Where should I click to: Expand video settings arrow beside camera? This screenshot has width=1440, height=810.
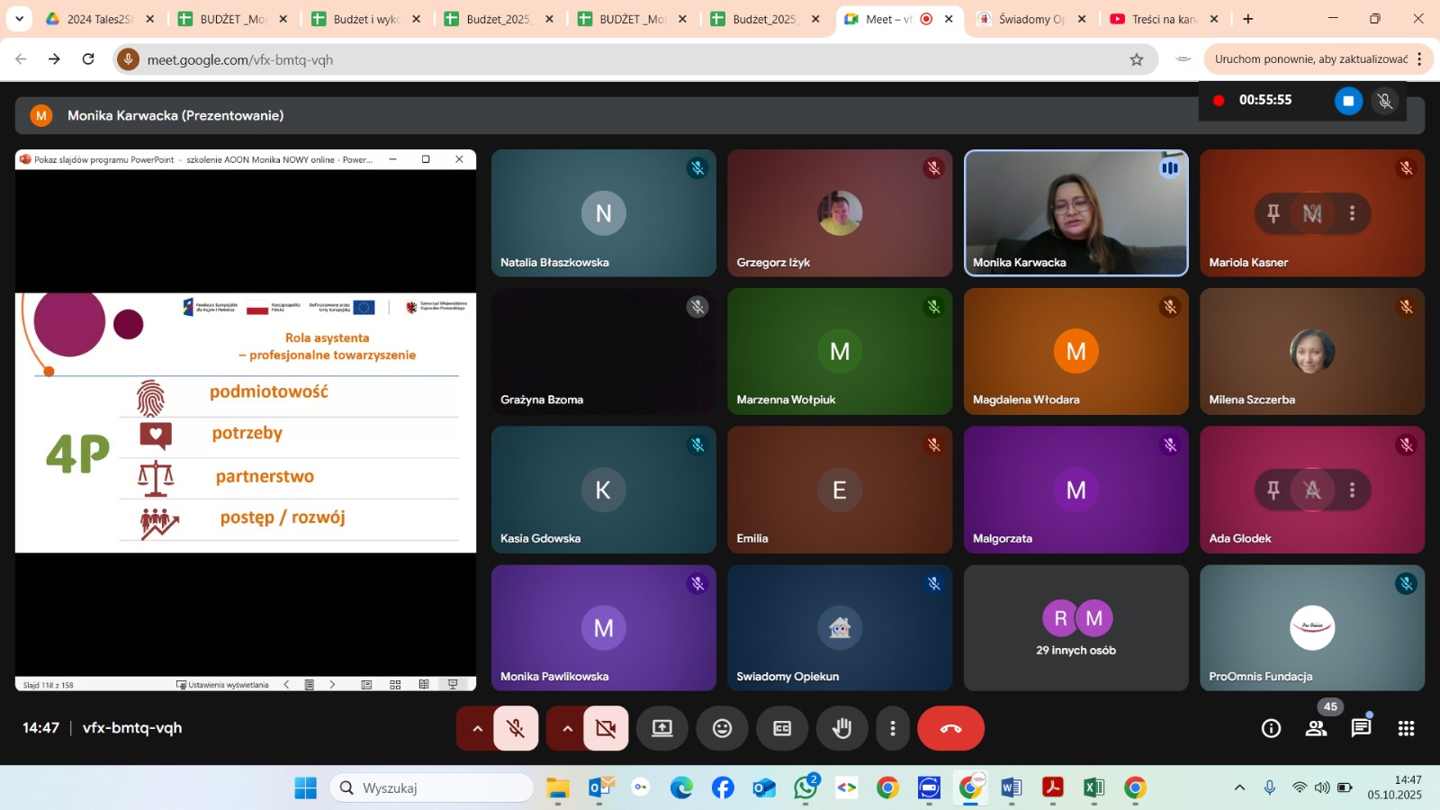click(x=567, y=728)
